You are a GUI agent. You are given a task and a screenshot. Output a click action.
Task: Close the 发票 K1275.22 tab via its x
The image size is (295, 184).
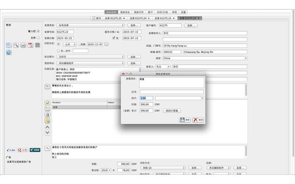tap(199, 18)
